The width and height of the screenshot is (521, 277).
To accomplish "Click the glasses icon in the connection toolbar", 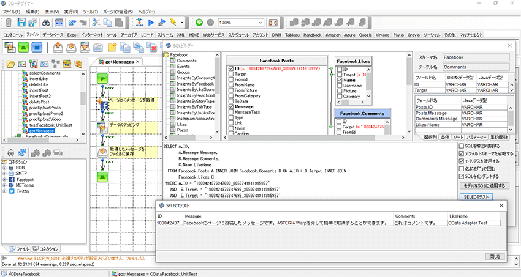I will click(10, 152).
